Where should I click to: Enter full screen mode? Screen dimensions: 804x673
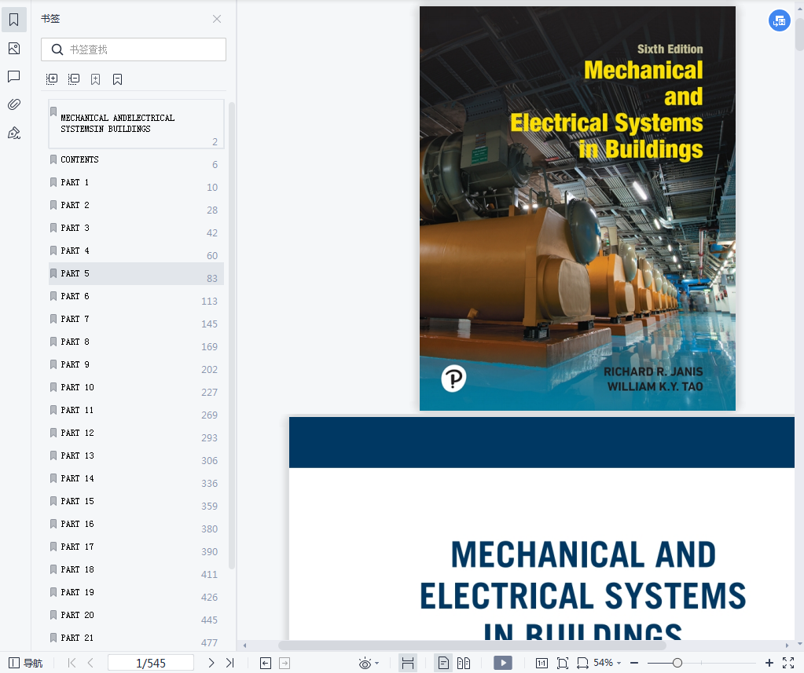(788, 664)
